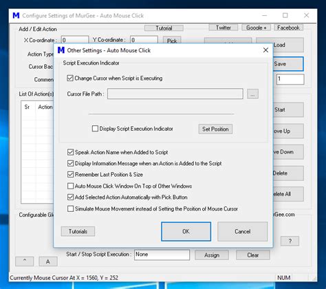Click the repeat count field showing 1
Viewport: 326px width, 289px height.
pyautogui.click(x=290, y=79)
